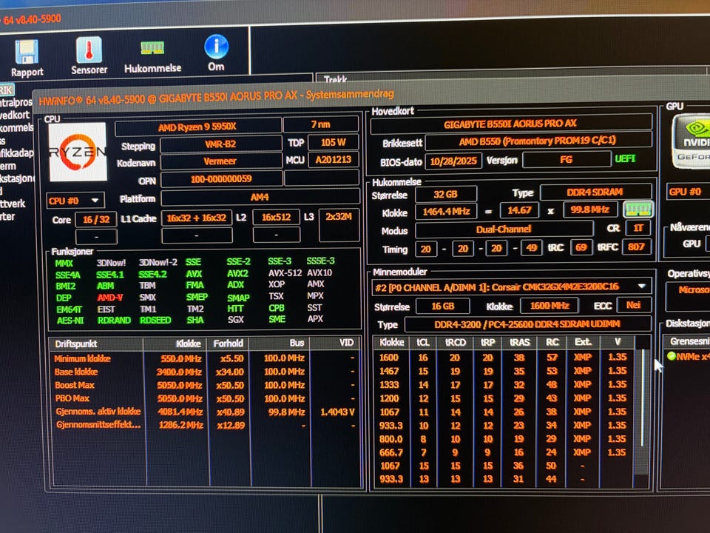Select the 1333 XMP timing row

pos(504,384)
